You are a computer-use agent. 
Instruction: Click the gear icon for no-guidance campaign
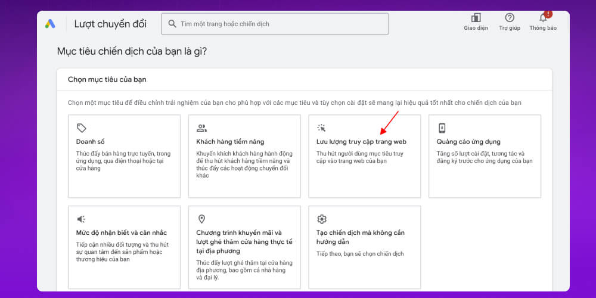[x=322, y=219]
